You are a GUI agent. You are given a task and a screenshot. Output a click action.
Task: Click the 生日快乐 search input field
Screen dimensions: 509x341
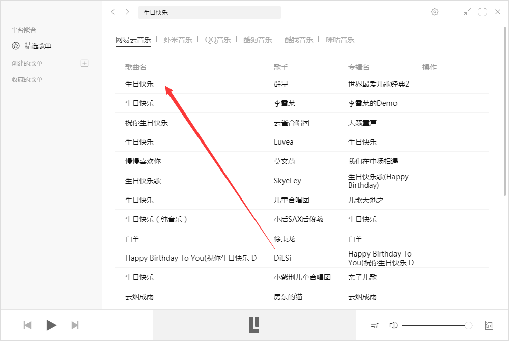(210, 12)
